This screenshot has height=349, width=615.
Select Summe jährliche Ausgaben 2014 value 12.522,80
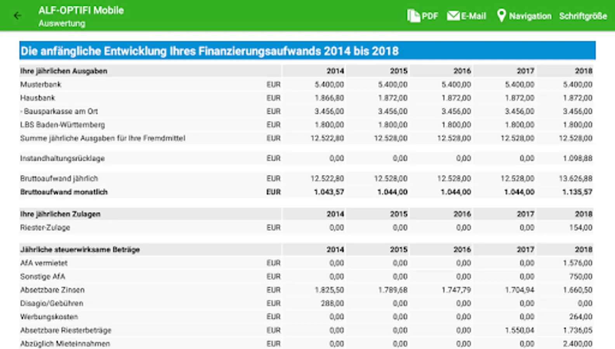click(327, 138)
